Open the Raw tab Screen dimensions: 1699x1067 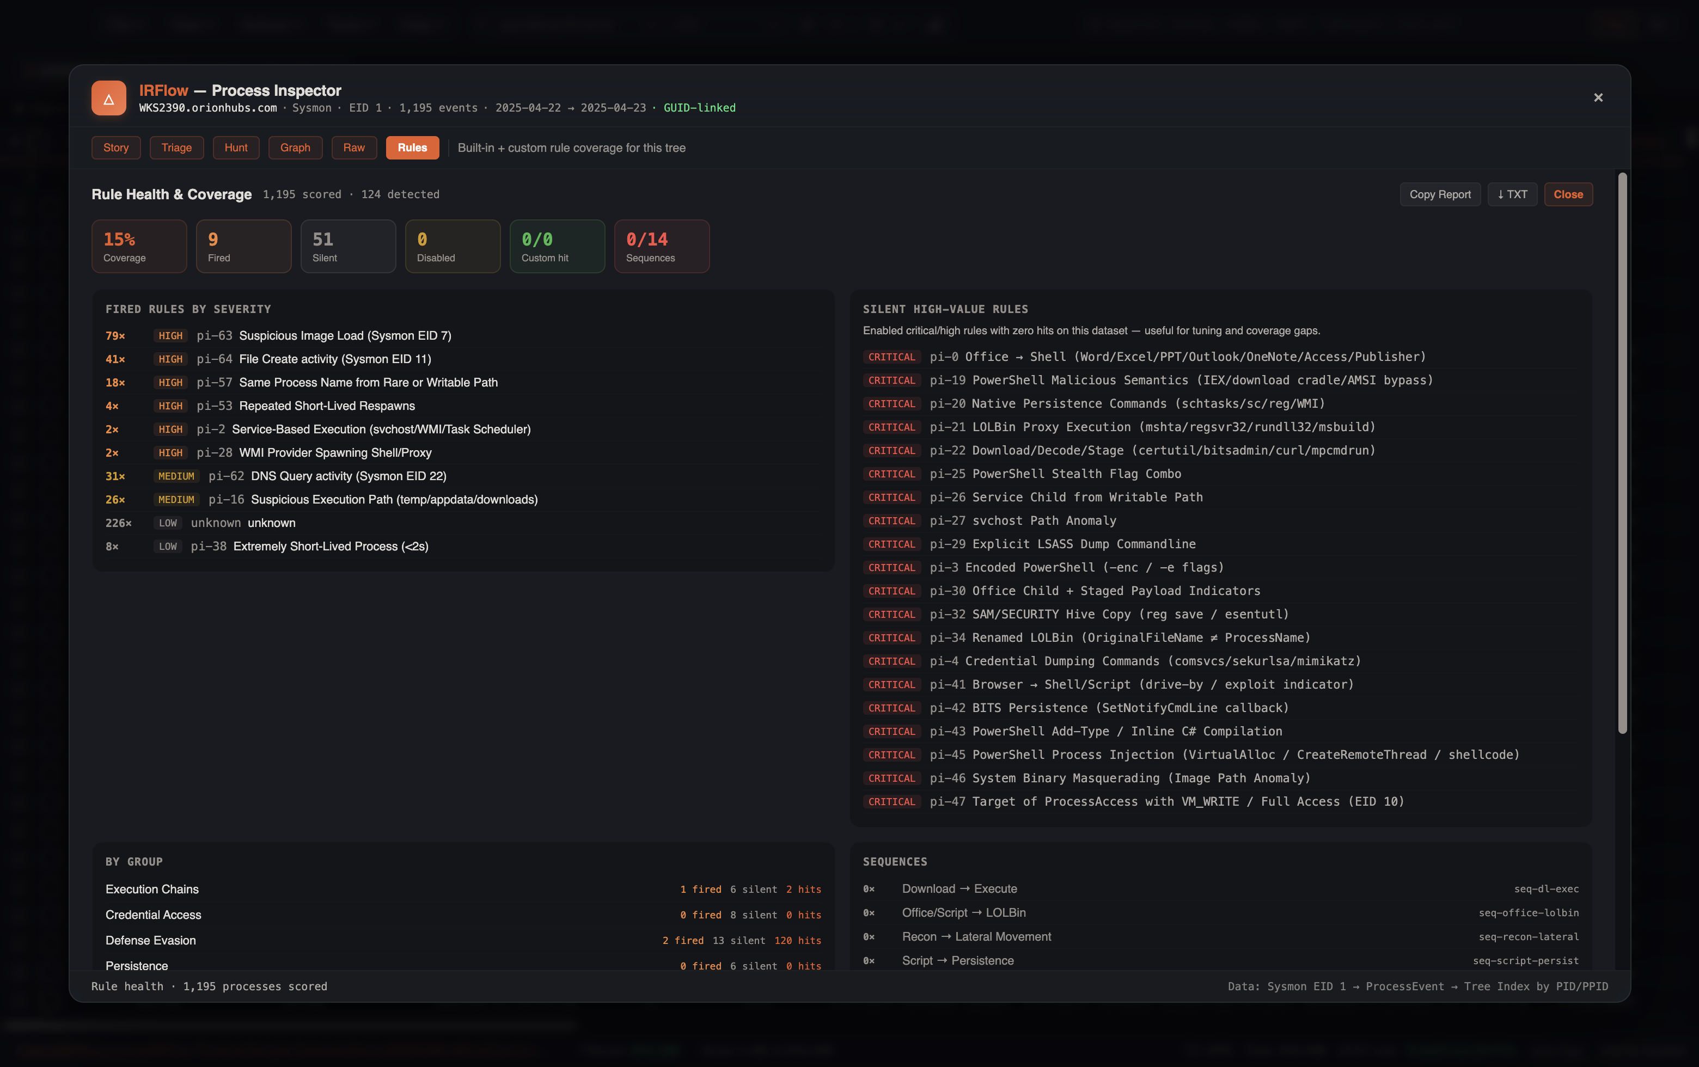point(353,148)
